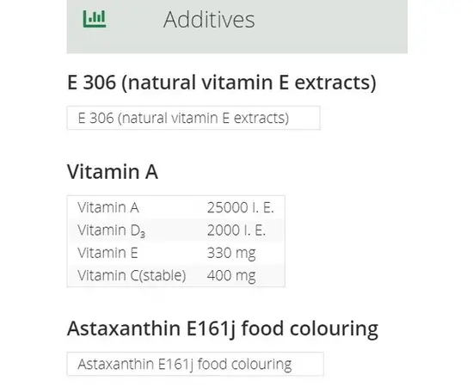The height and width of the screenshot is (387, 473).
Task: Click the E 306 extracts boxed entry
Action: pyautogui.click(x=193, y=118)
